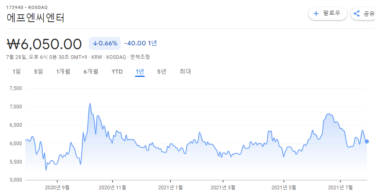The image size is (375, 193).
Task: Show the 5년 chart range
Action: pos(162,72)
